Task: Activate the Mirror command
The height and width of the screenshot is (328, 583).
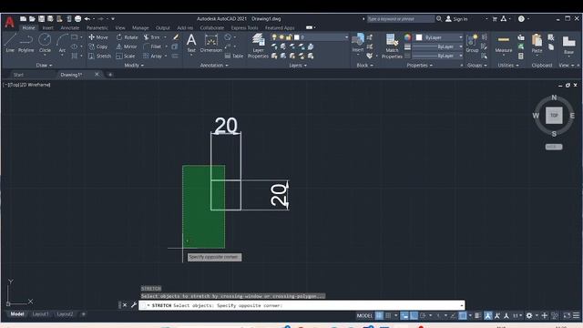Action: click(127, 46)
